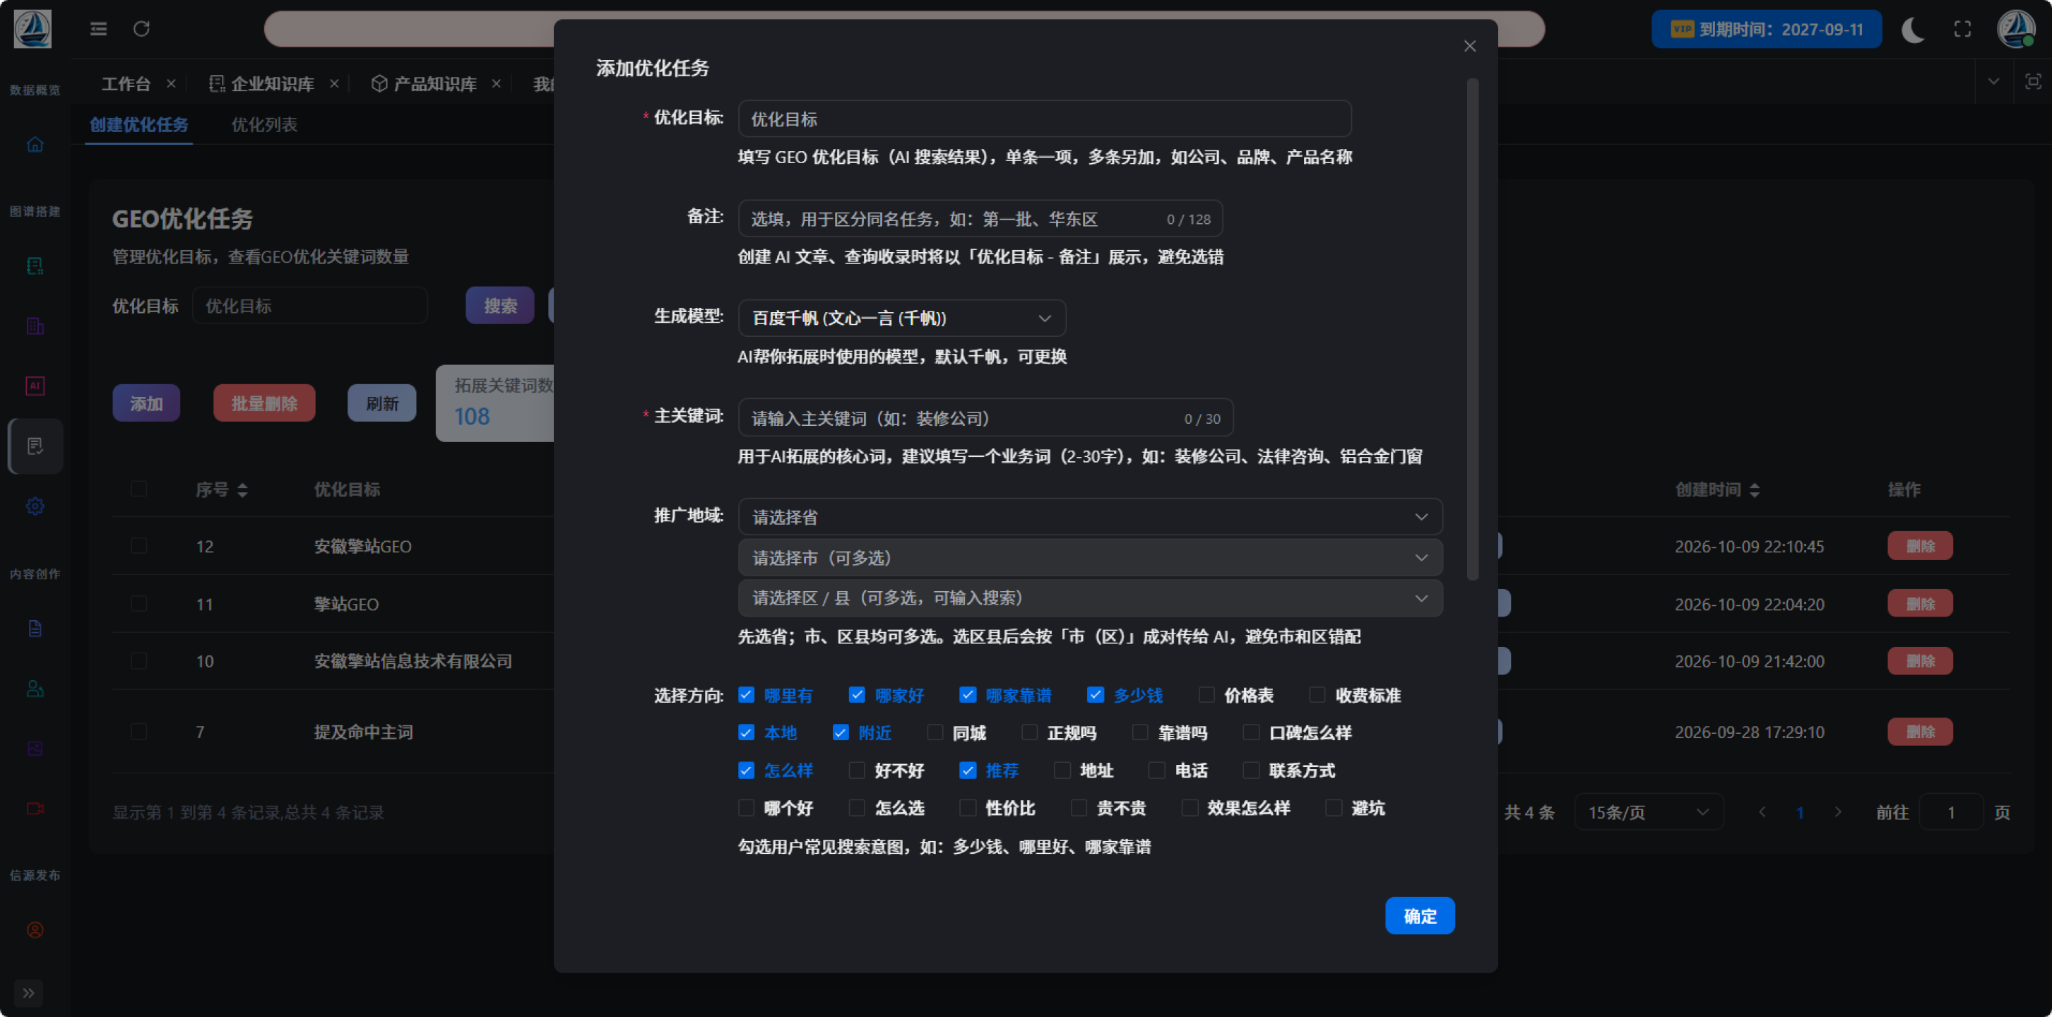Open the blue file icon under 内容创作

(35, 629)
